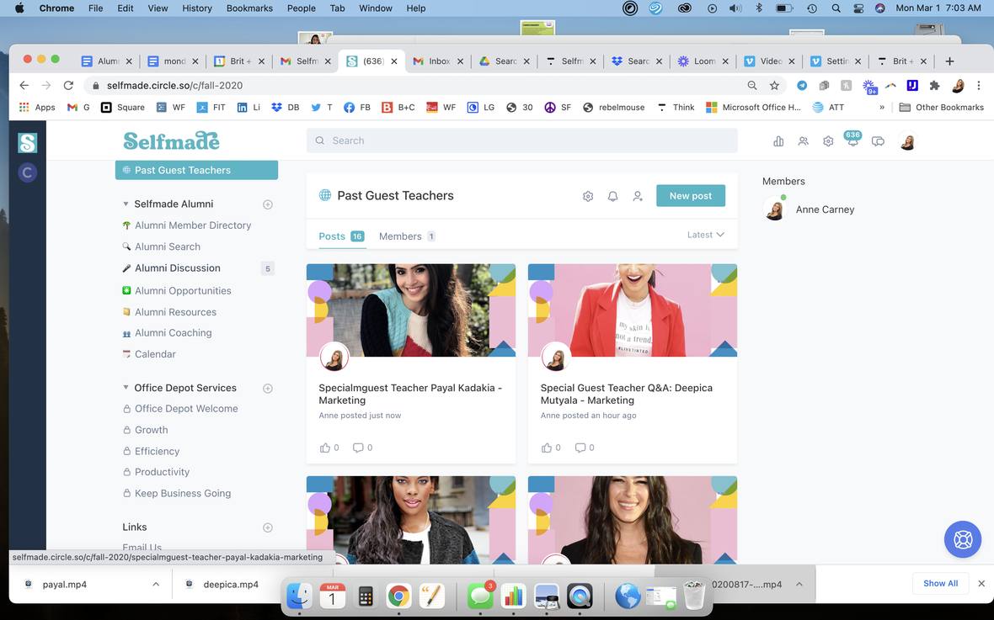Viewport: 994px width, 620px height.
Task: Open the Other Bookmarks folder
Action: click(942, 108)
